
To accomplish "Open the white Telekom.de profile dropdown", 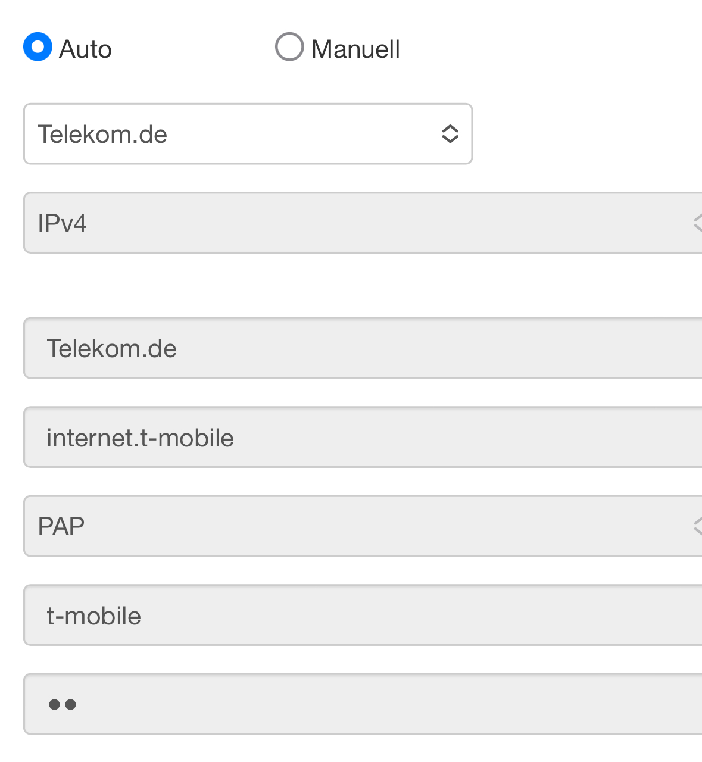I will [x=248, y=134].
